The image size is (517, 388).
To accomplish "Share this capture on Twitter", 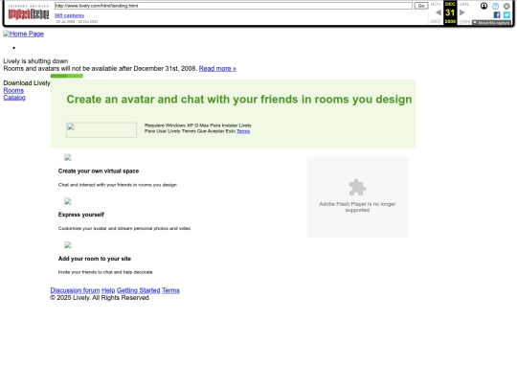I will (x=506, y=14).
